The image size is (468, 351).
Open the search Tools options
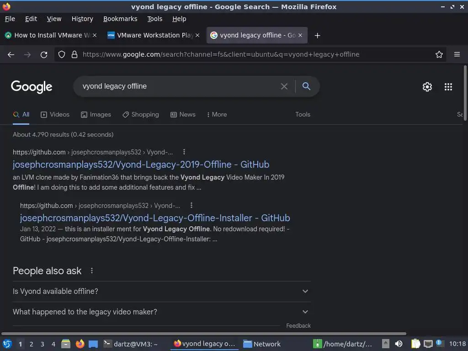(x=303, y=115)
